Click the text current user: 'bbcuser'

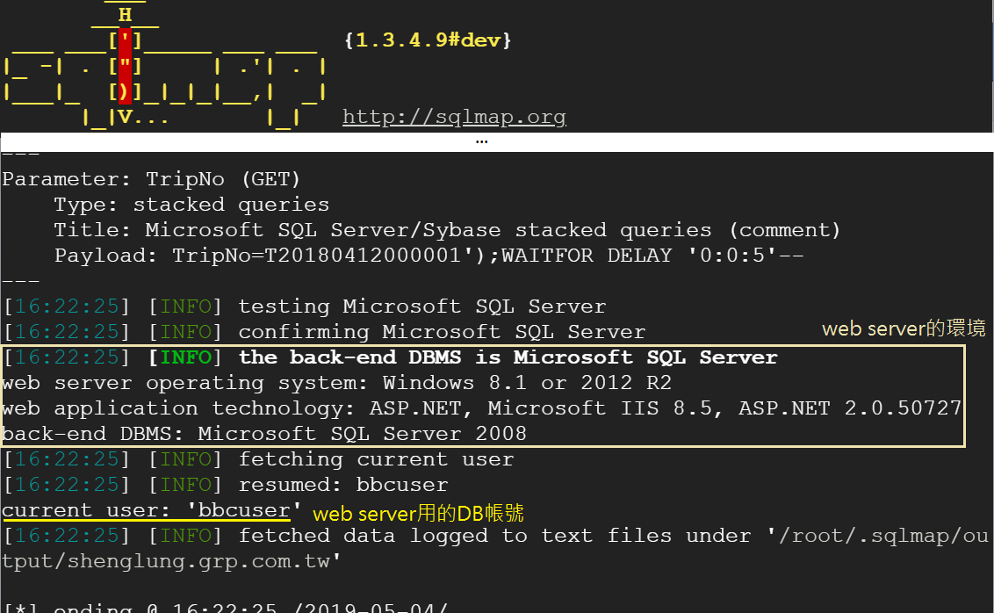point(151,510)
